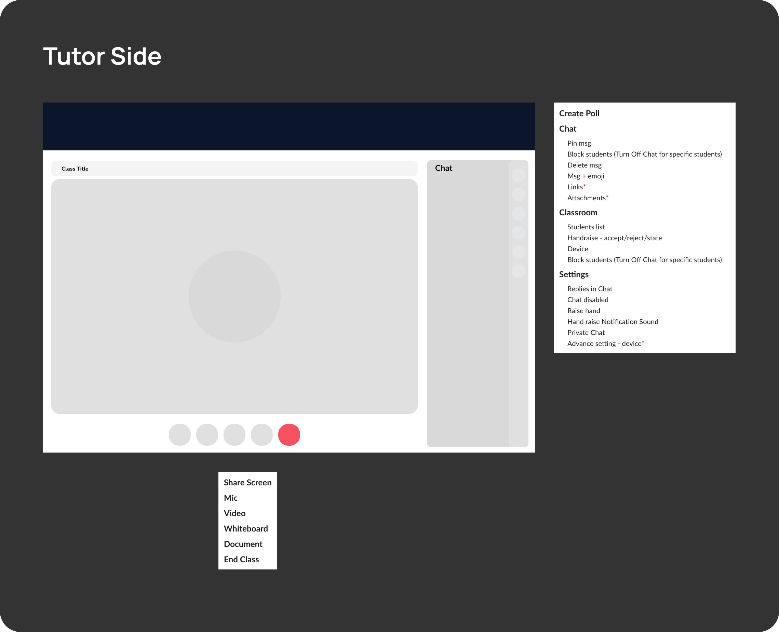Click Create Poll heading
779x632 pixels.
tap(579, 113)
